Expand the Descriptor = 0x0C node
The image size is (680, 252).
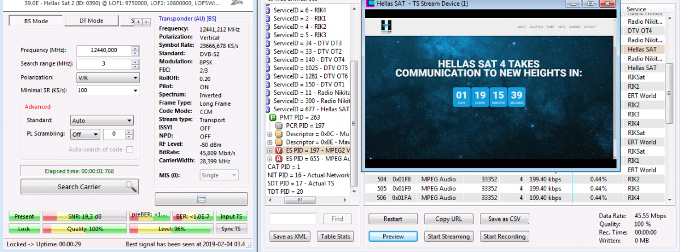[x=270, y=134]
